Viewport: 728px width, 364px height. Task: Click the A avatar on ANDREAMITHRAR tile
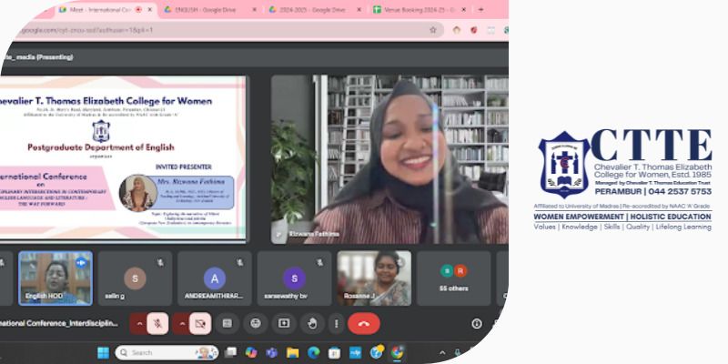pyautogui.click(x=215, y=278)
